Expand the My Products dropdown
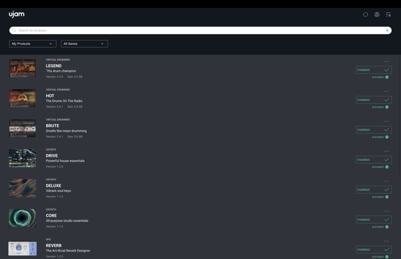This screenshot has height=259, width=401. (x=33, y=44)
